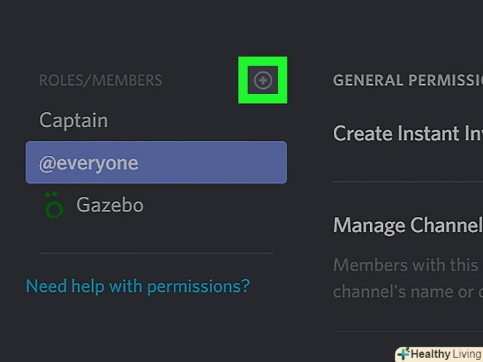The image size is (483, 362).
Task: Select the Captain role
Action: tap(73, 120)
